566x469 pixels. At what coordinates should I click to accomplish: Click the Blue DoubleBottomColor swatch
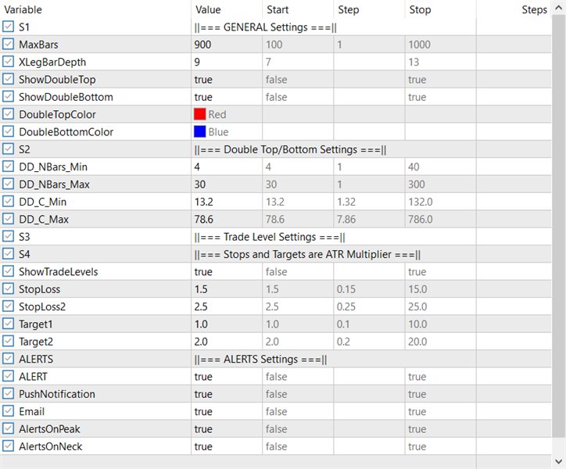(x=199, y=131)
